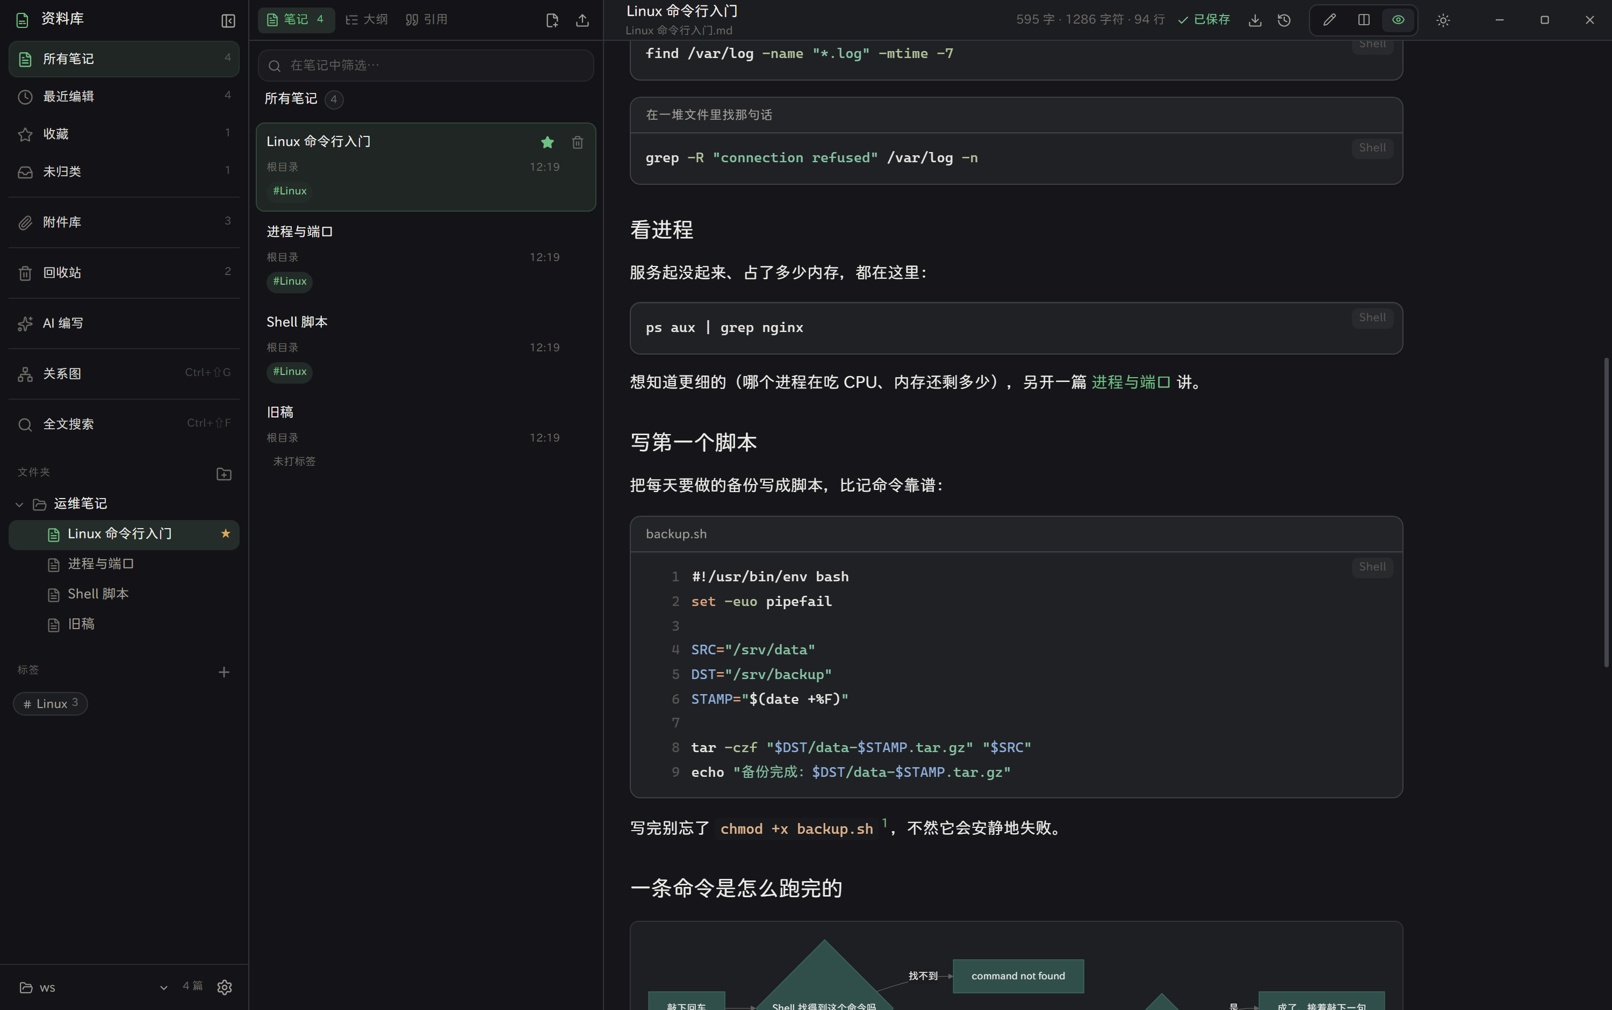Select 所有笔记 in sidebar

click(124, 60)
